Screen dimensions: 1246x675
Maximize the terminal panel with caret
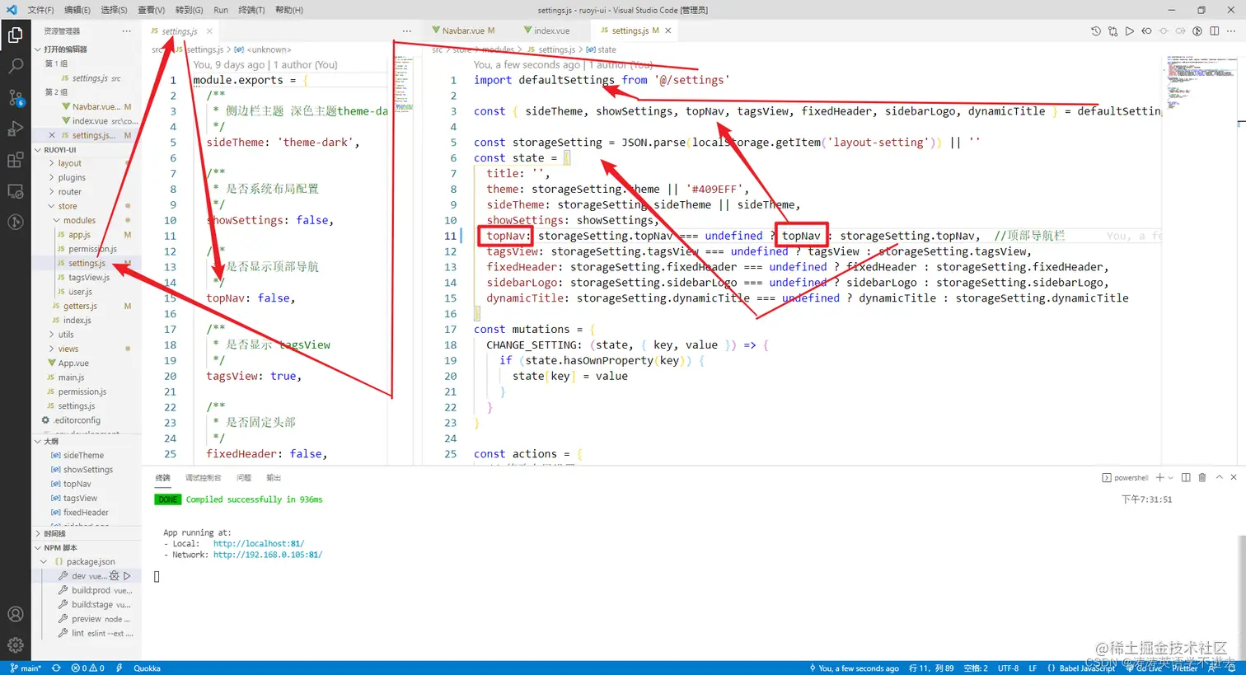(x=1219, y=477)
